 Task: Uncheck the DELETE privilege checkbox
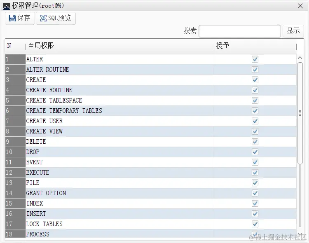click(x=255, y=142)
